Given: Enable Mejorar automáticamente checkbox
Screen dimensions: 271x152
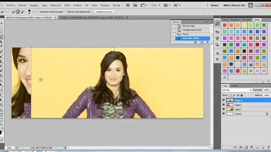Looking at the screenshot, I should (x=66, y=12).
